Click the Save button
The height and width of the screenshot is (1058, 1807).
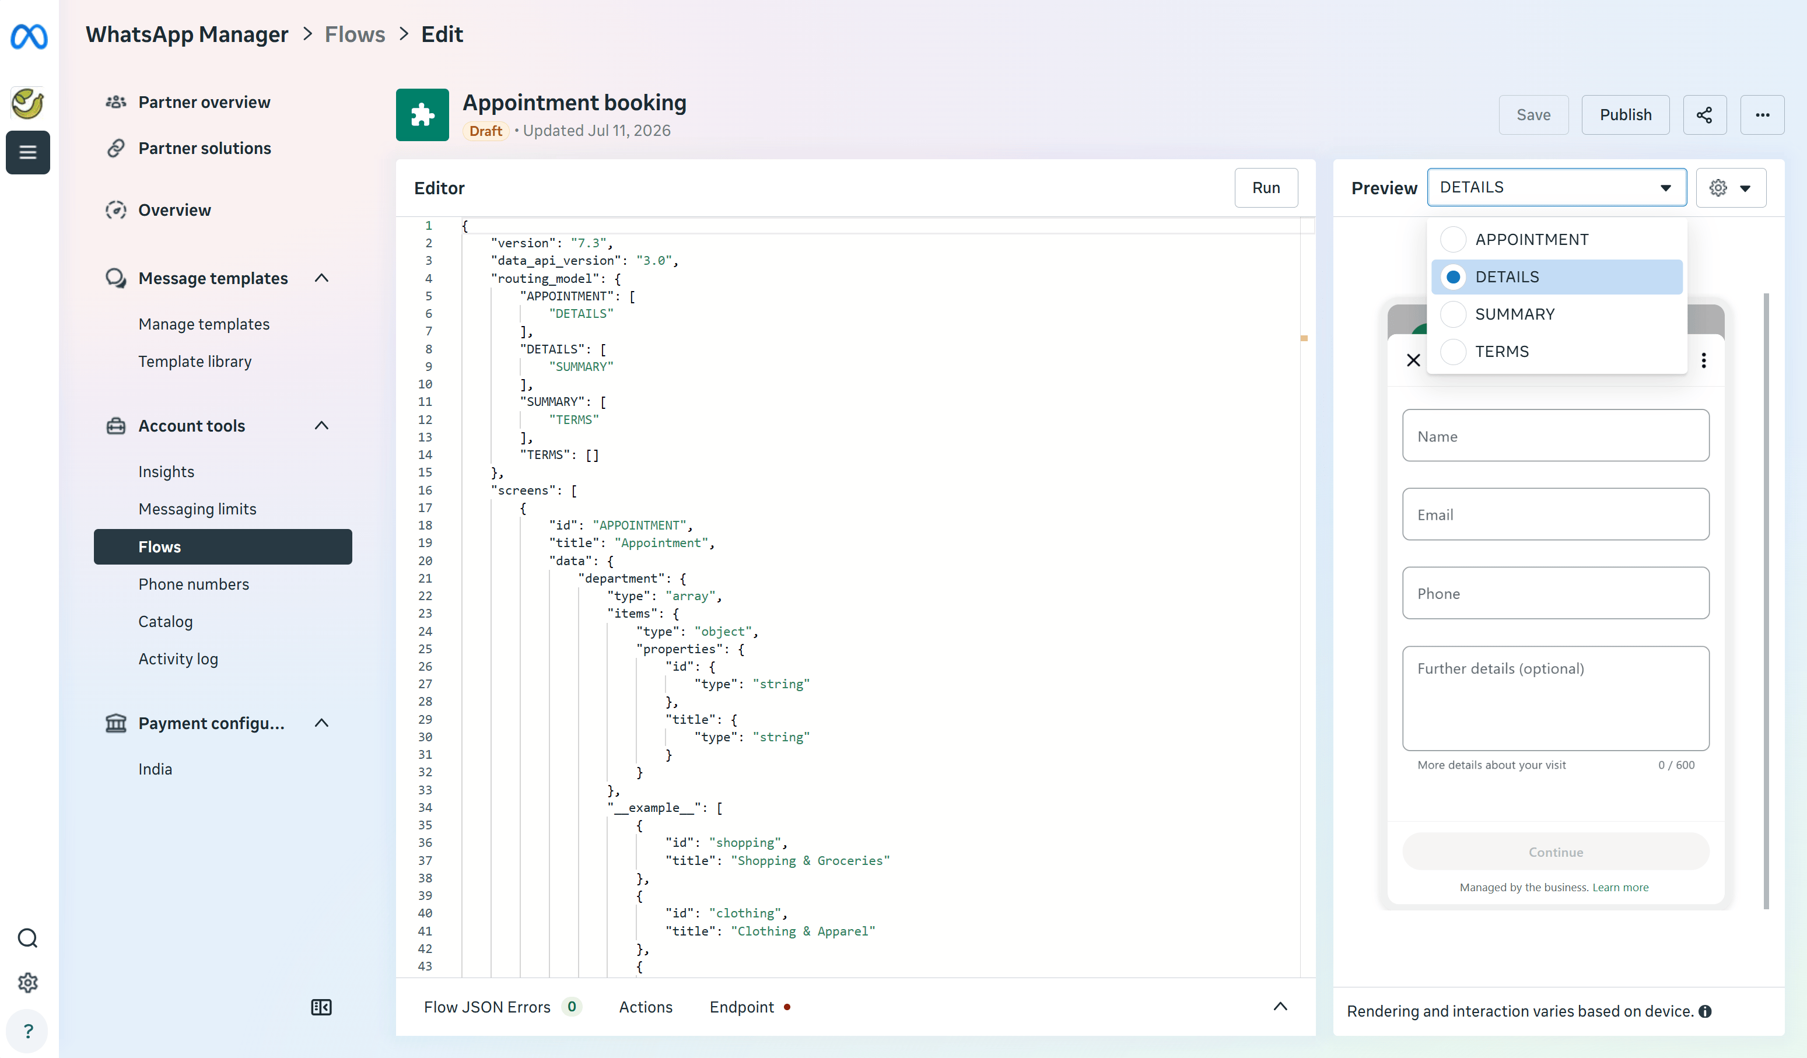[1533, 115]
